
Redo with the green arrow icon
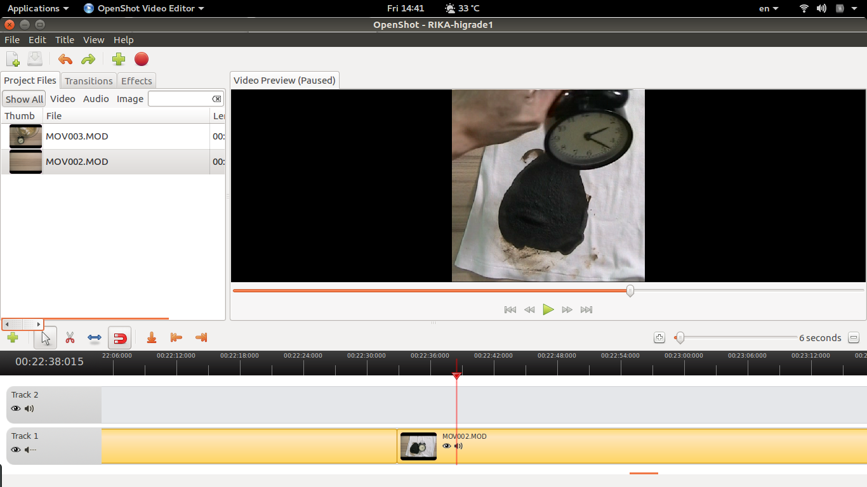88,60
